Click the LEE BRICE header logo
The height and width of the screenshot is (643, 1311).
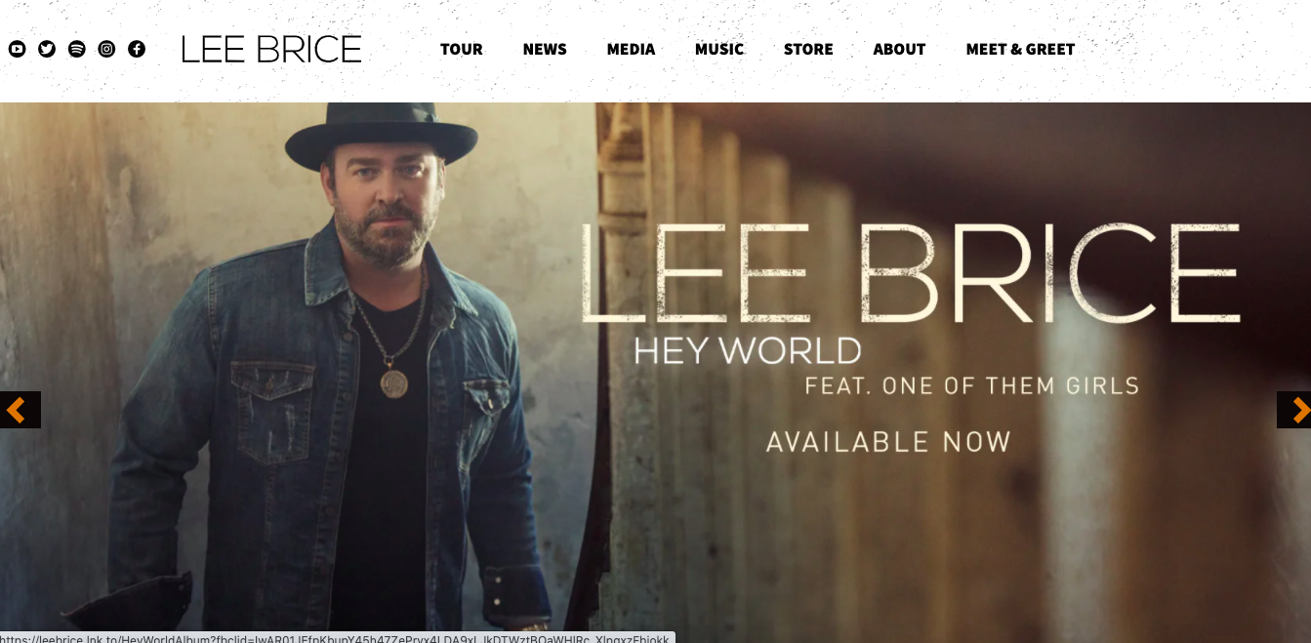(x=271, y=50)
